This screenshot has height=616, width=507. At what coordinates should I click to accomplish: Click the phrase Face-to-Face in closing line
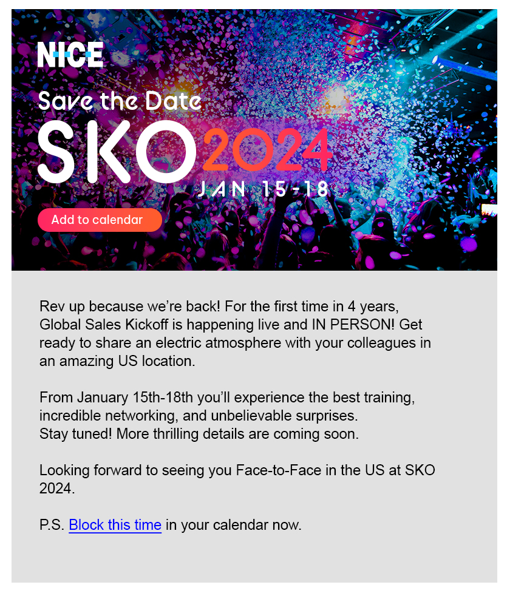279,470
